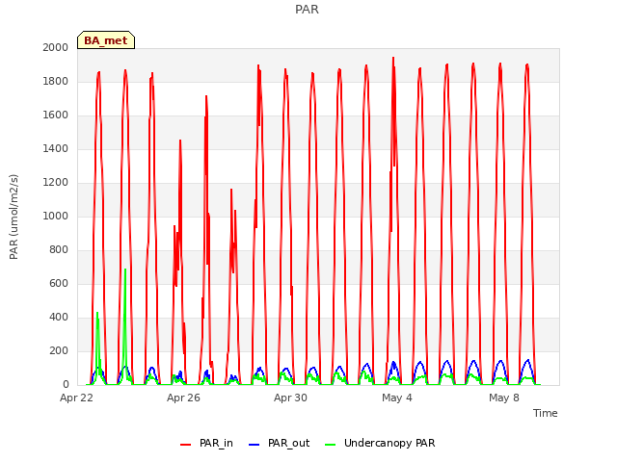
Task: Click the Apr 22 x-axis tick label
Action: pos(76,398)
